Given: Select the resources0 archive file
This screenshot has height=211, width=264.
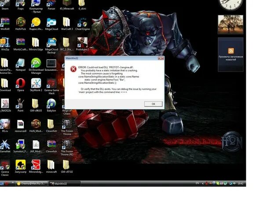Looking at the screenshot, I should (21, 126).
